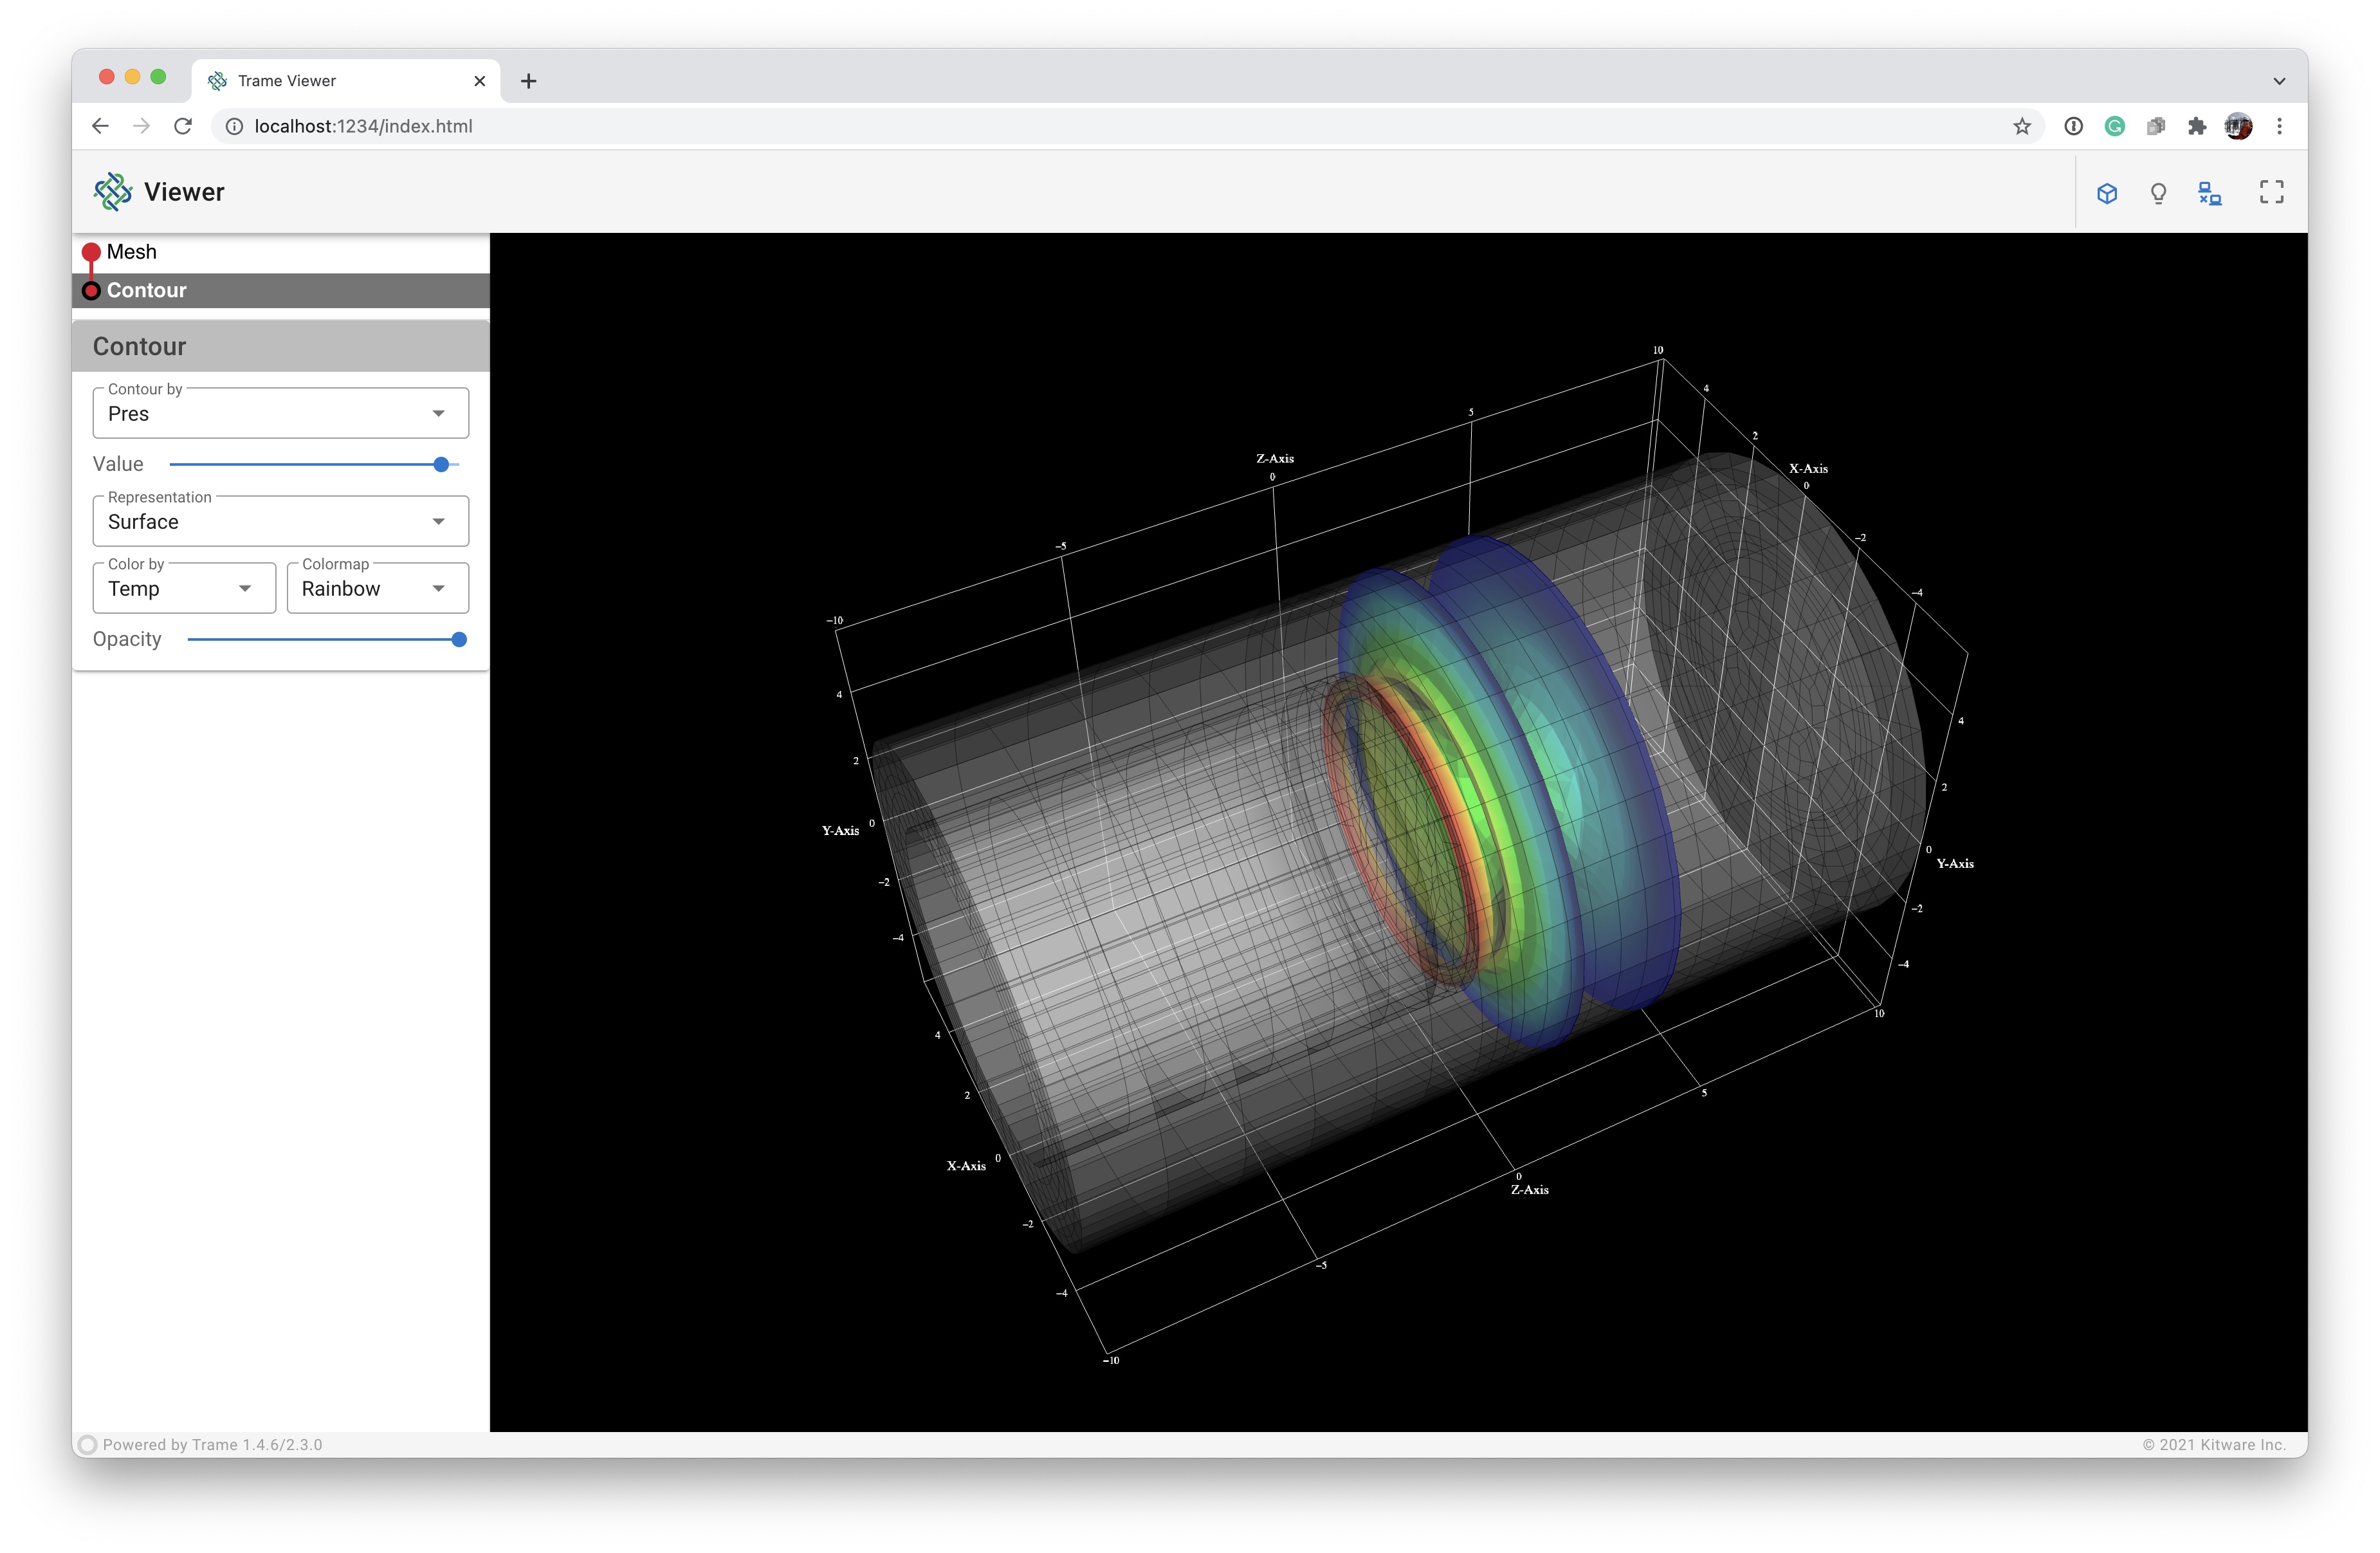Image resolution: width=2380 pixels, height=1553 pixels.
Task: Click the Powered by Trame footer text
Action: pos(212,1444)
